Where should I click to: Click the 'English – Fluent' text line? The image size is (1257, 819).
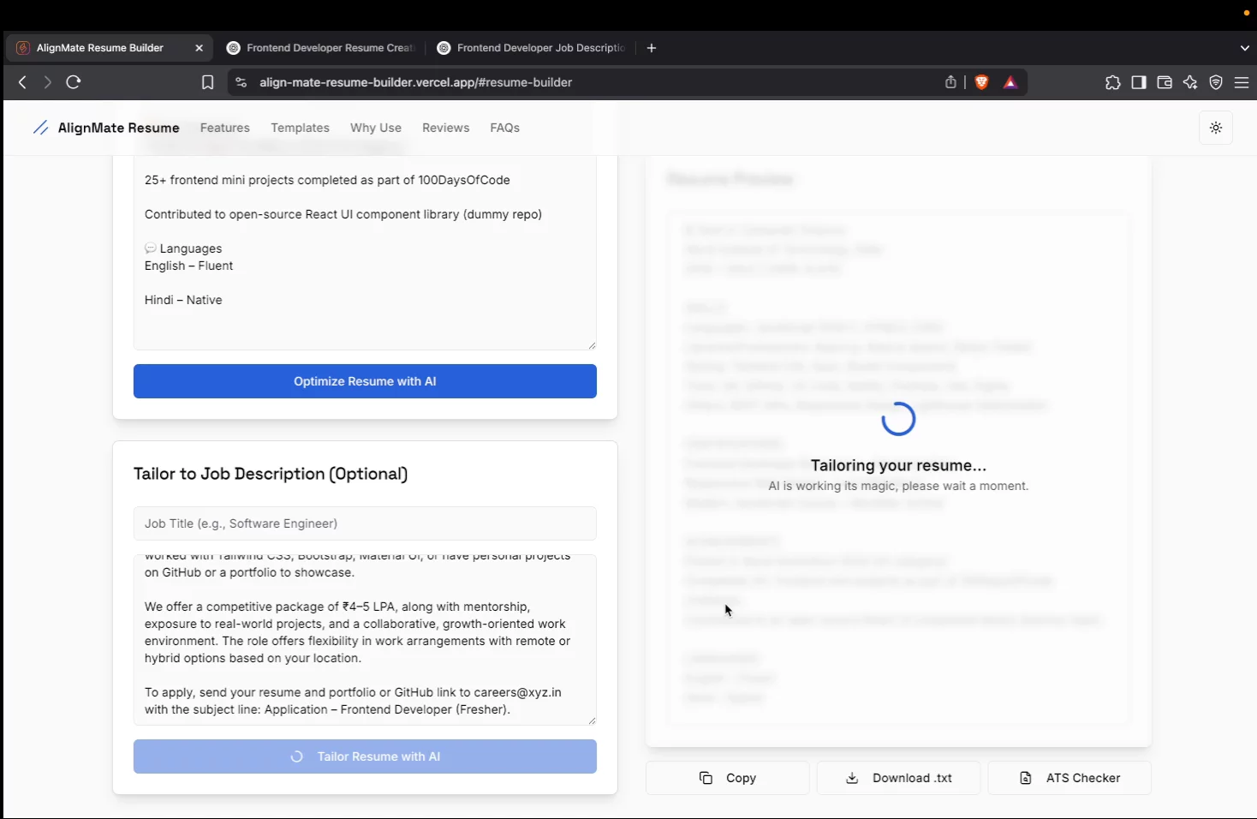click(x=188, y=266)
